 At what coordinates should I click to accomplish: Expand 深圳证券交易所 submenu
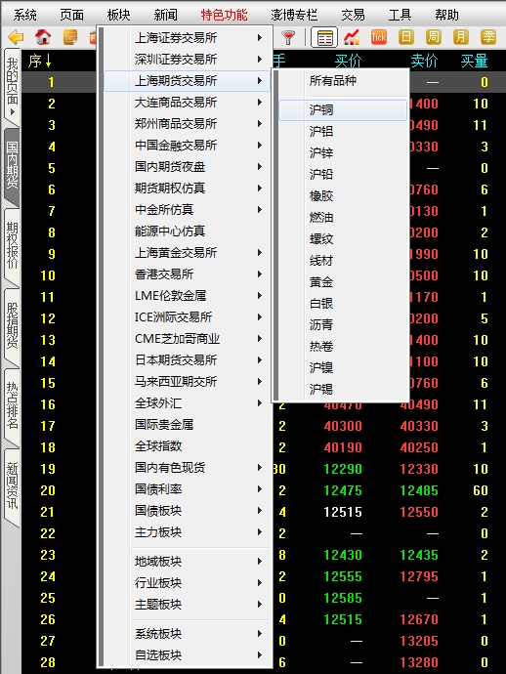pos(187,60)
